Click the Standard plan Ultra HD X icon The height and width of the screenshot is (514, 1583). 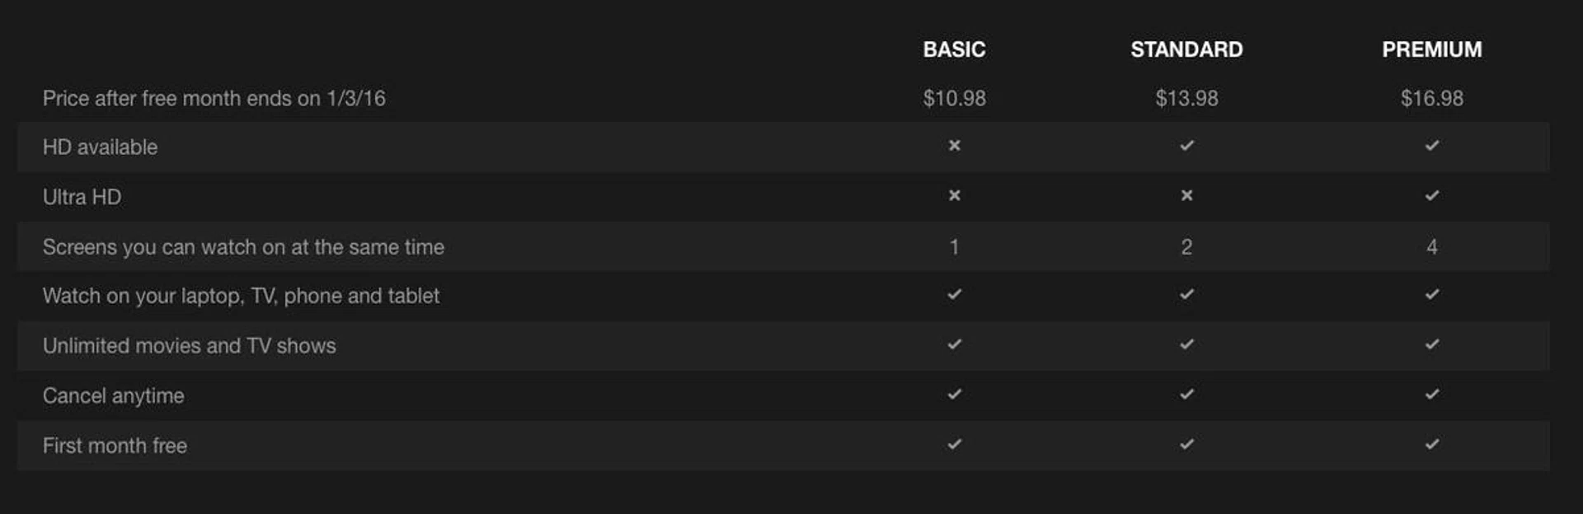click(x=1186, y=196)
